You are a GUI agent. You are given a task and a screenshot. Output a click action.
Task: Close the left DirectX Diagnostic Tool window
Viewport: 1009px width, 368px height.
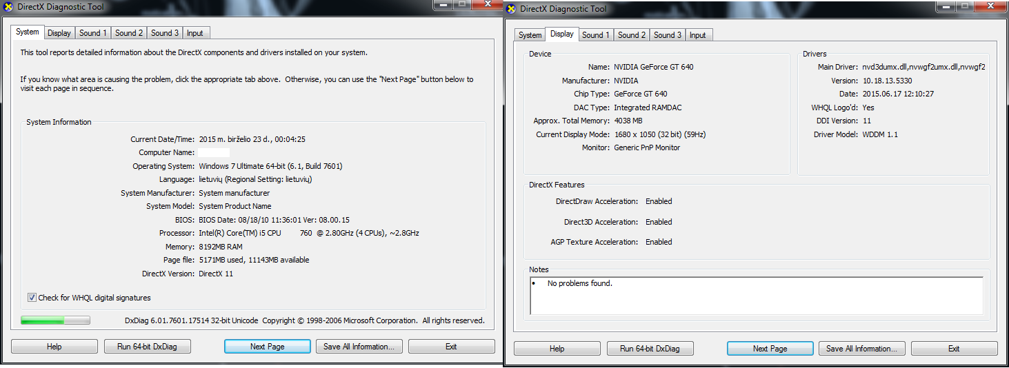487,3
